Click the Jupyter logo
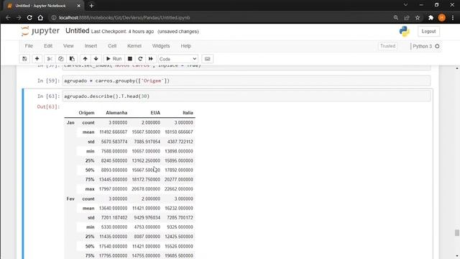Viewport: 460px width, 259px height. pos(40,31)
